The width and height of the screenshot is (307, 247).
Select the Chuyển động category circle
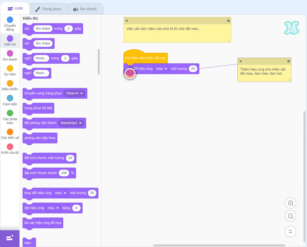tap(10, 20)
